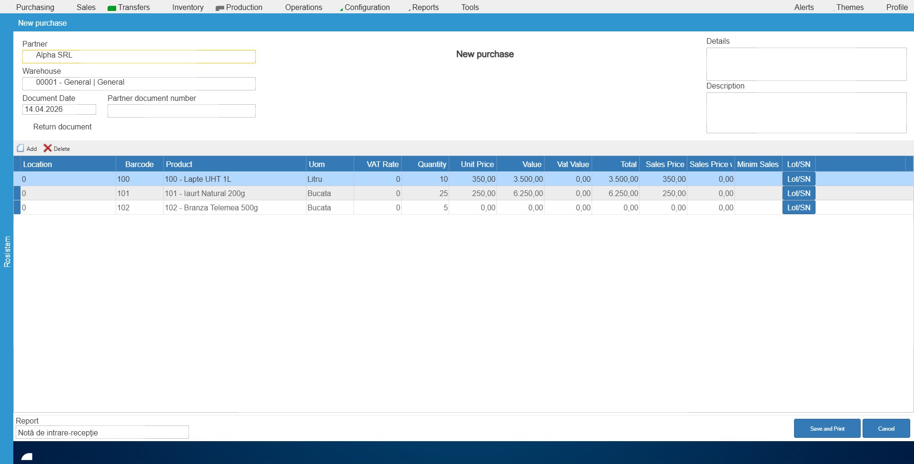The width and height of the screenshot is (914, 464).
Task: Click the Reports arrow icon
Action: 409,8
